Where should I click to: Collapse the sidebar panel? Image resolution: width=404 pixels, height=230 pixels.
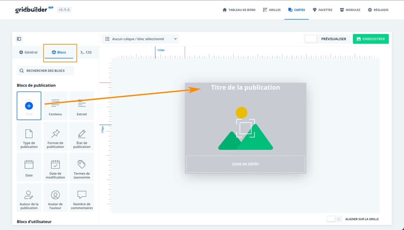[x=19, y=39]
